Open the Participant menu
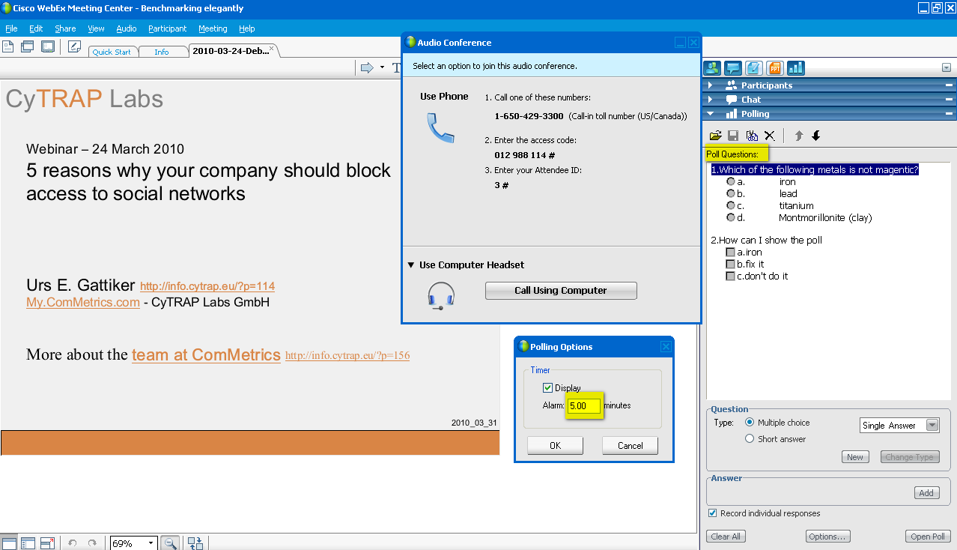This screenshot has width=957, height=550. pos(168,28)
